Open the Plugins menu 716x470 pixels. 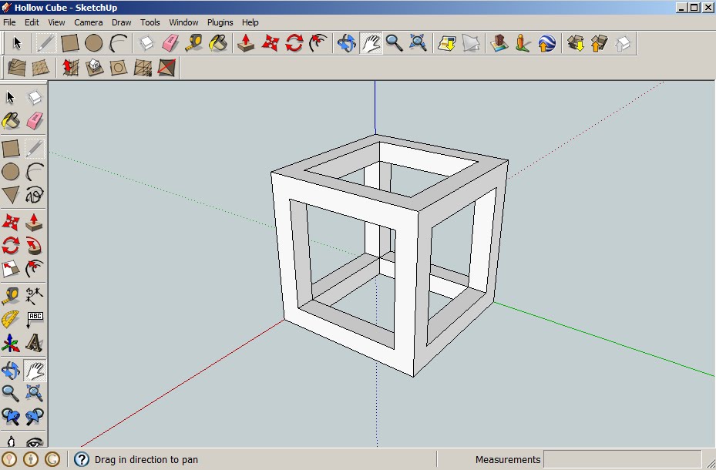(220, 22)
